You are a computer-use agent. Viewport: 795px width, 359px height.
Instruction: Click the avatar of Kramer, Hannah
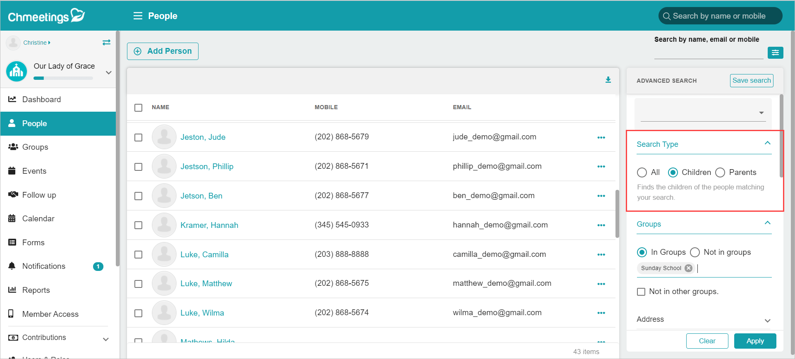(x=164, y=225)
